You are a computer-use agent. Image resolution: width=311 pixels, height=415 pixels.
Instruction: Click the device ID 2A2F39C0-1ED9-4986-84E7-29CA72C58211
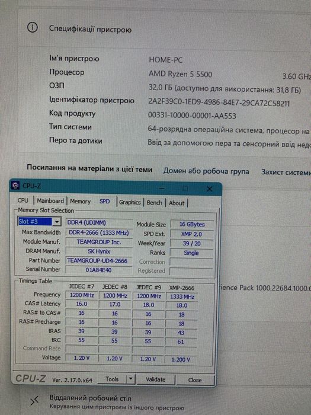(219, 103)
